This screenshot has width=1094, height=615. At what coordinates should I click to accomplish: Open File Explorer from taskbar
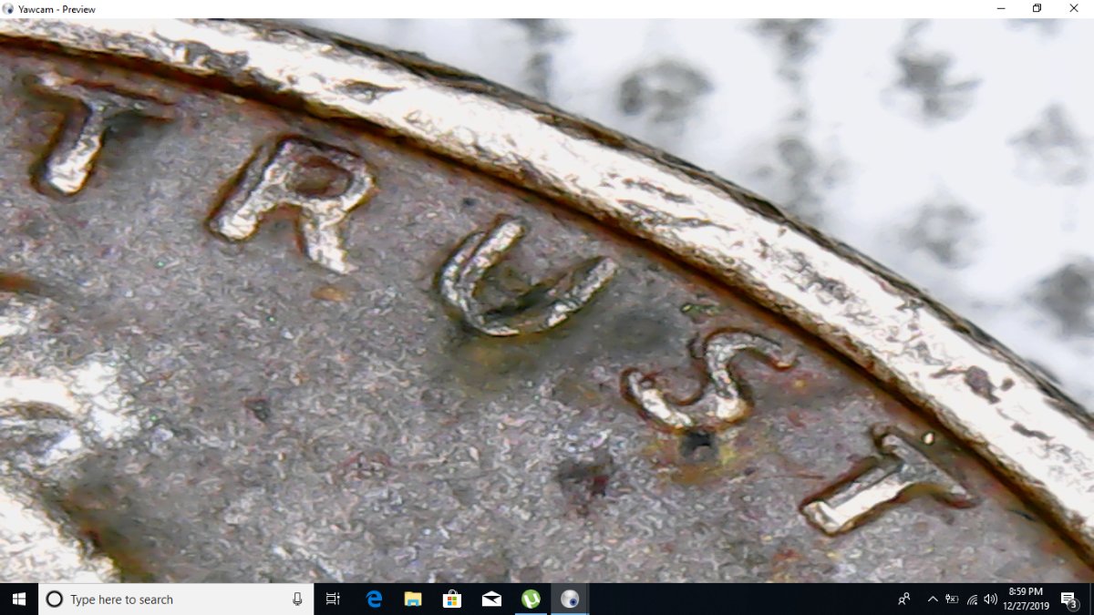pyautogui.click(x=413, y=599)
